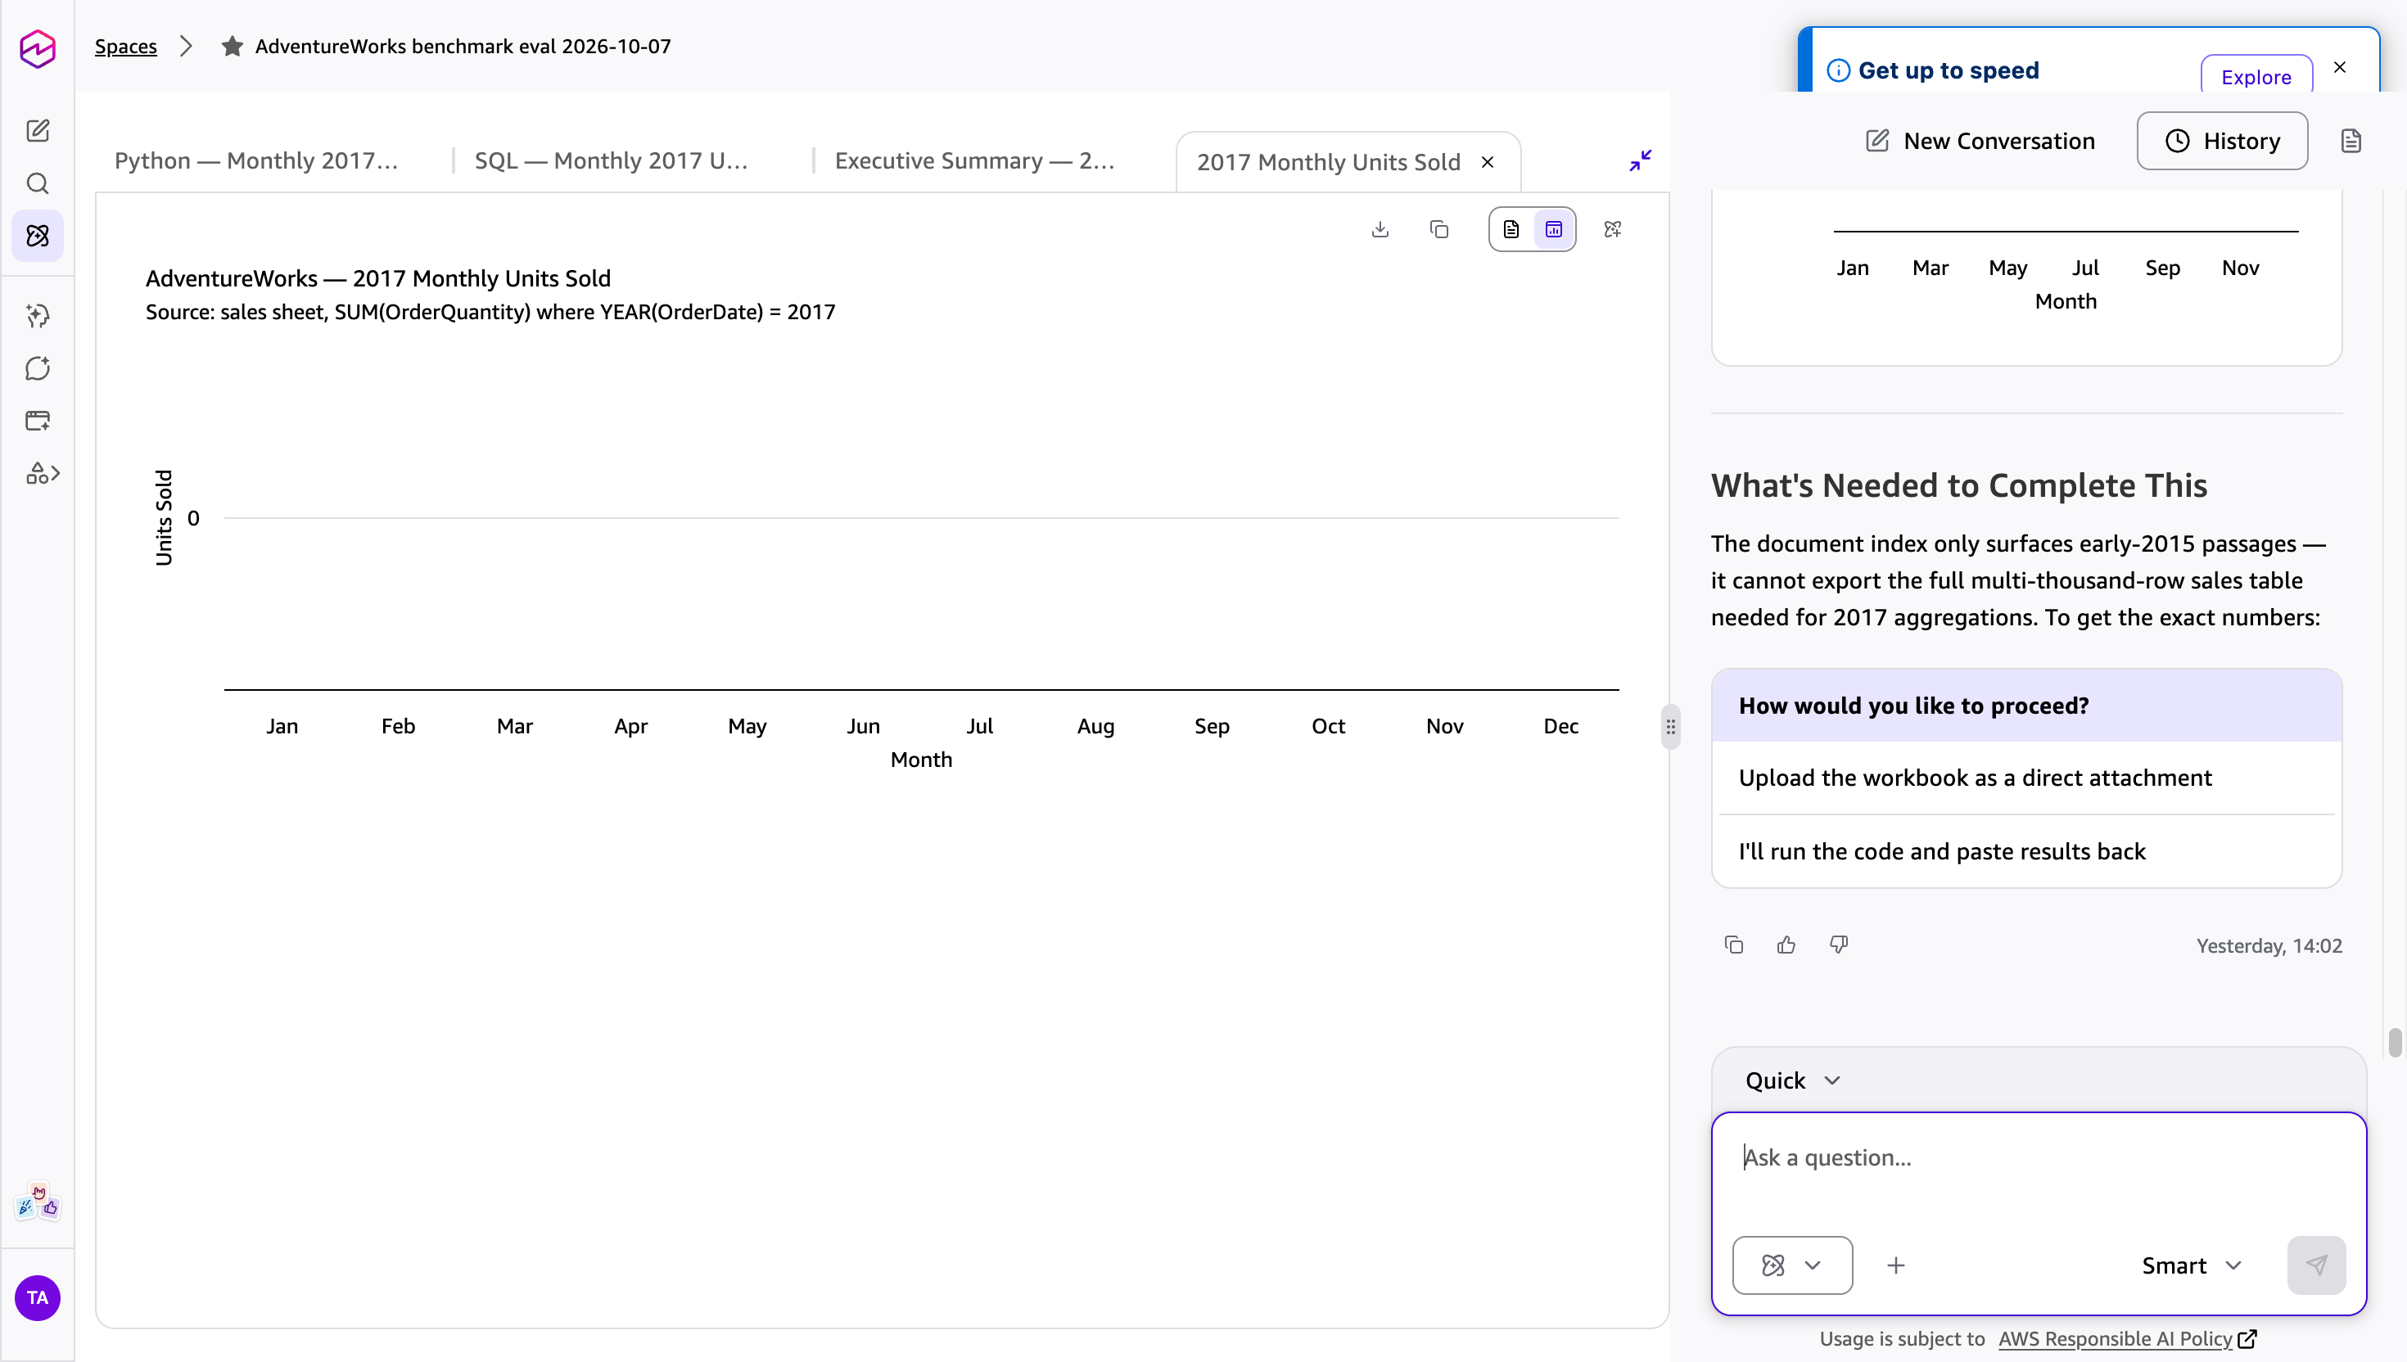2407x1362 pixels.
Task: Open the agent picker dropdown in chat box
Action: point(1791,1265)
